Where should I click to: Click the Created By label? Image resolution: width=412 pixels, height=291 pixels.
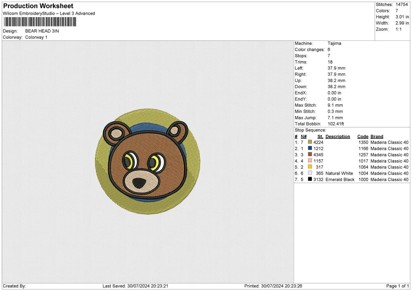[x=14, y=286]
